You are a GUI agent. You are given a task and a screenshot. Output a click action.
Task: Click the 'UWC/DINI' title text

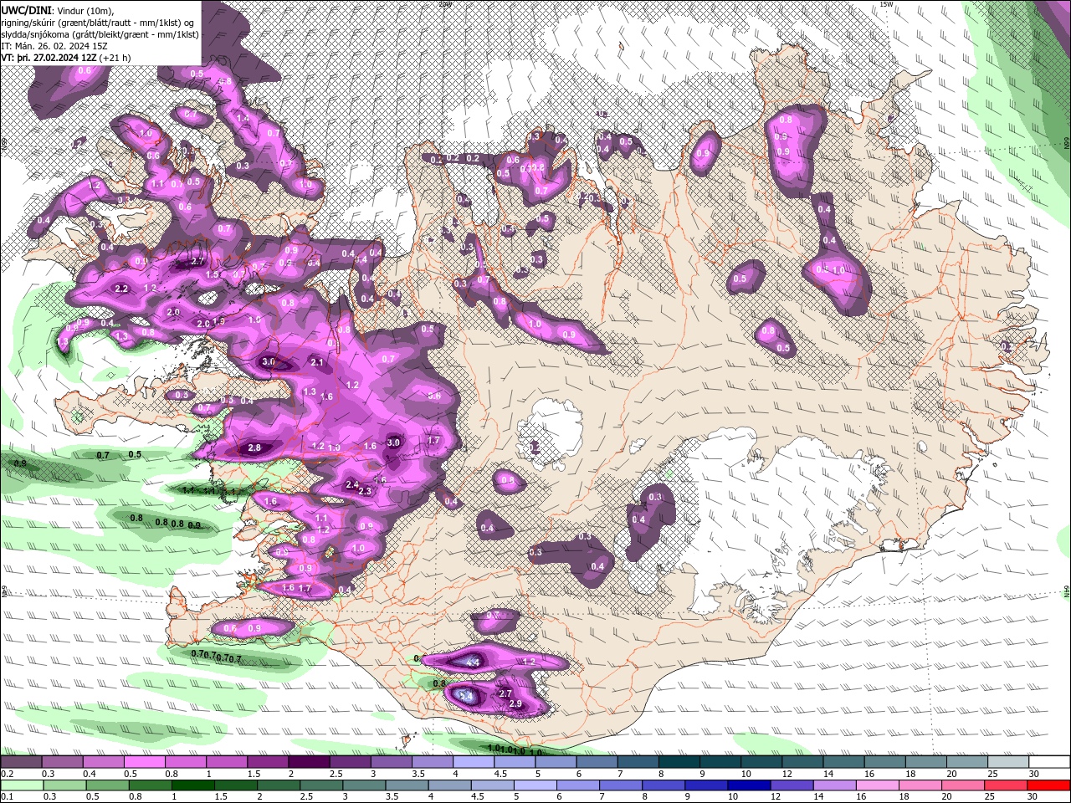pos(27,9)
